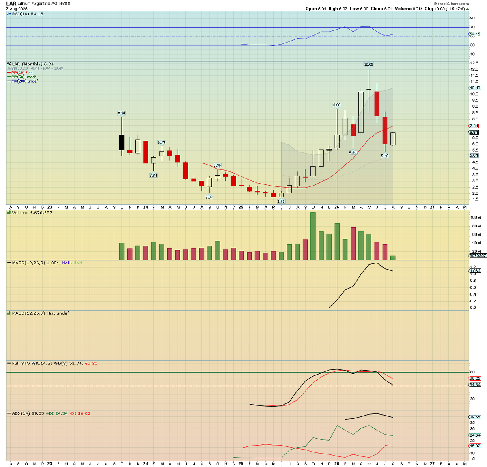This screenshot has height=467, width=487.
Task: Click the 10.49 upper band tag on right axis
Action: 475,88
